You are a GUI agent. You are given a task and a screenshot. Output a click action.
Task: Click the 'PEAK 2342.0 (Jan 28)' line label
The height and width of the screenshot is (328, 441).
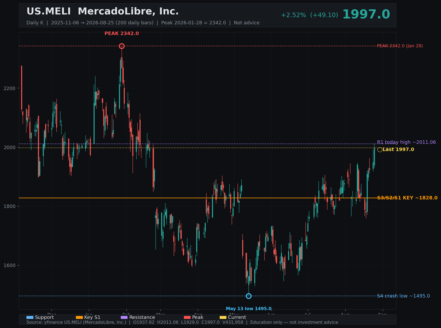(x=400, y=46)
